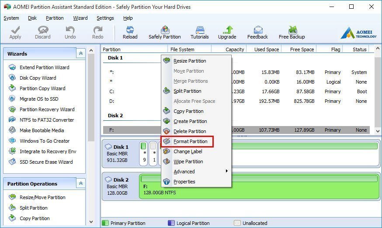Open the Disk menu

[x=32, y=18]
